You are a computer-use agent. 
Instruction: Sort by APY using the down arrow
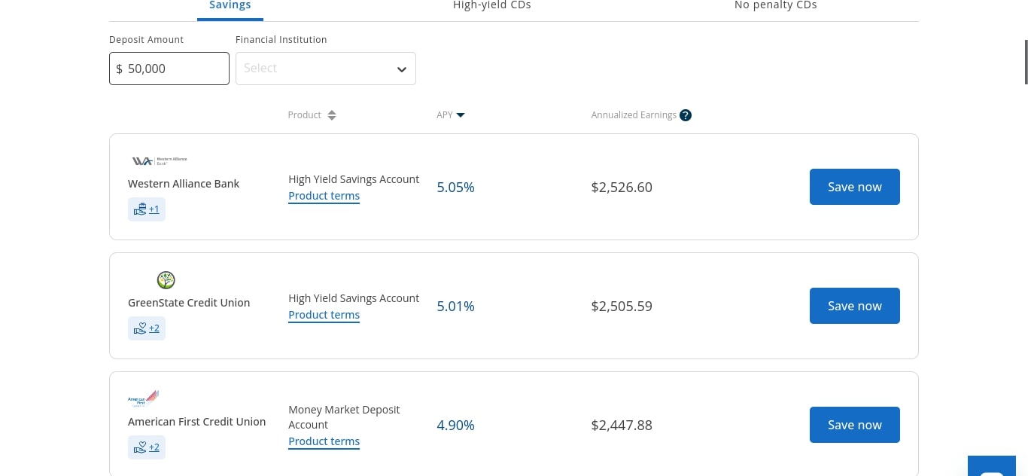461,115
